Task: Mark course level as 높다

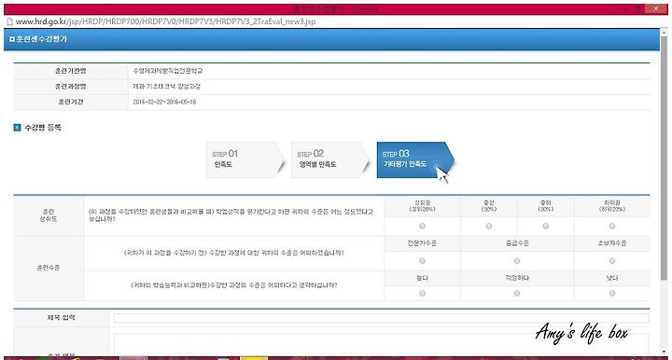Action: click(x=423, y=293)
